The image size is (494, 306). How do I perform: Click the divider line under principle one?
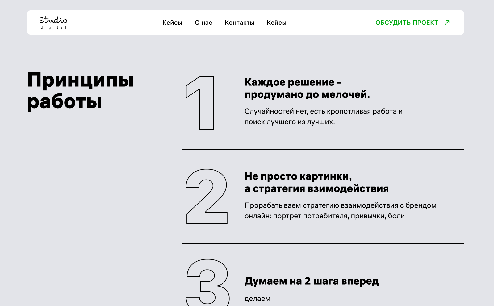323,149
